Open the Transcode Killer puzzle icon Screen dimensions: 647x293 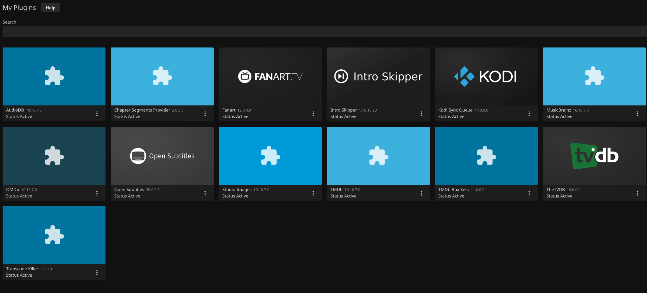(x=54, y=235)
